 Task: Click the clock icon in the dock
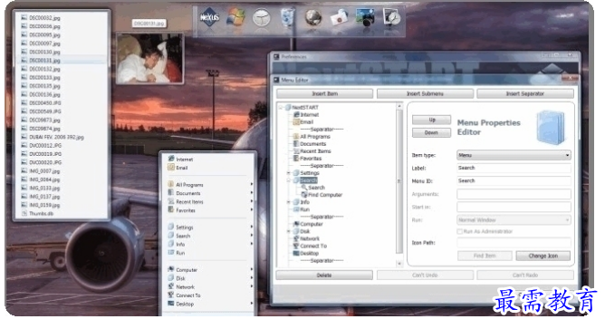pos(261,18)
